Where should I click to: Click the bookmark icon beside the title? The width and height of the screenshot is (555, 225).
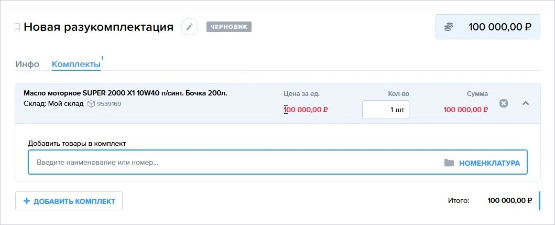click(17, 27)
